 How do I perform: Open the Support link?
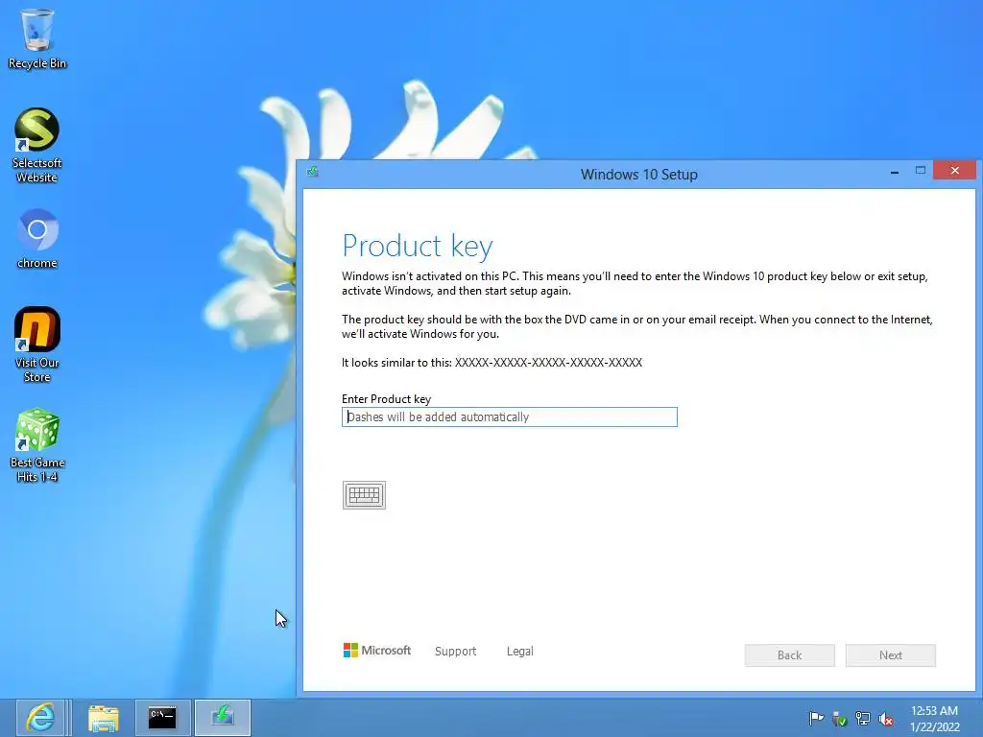456,652
